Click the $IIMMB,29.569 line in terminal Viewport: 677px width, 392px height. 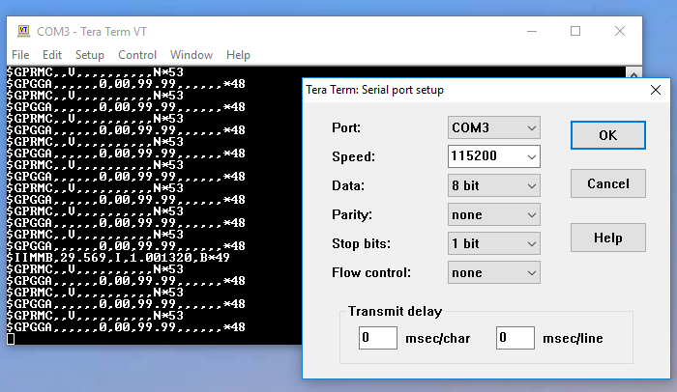pyautogui.click(x=118, y=258)
